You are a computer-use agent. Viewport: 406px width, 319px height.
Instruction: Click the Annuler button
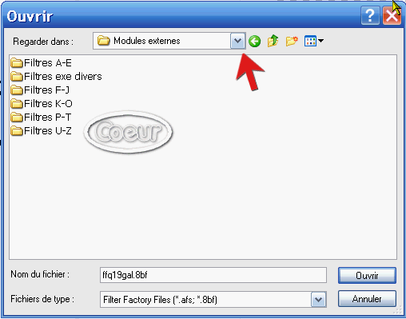pyautogui.click(x=367, y=299)
